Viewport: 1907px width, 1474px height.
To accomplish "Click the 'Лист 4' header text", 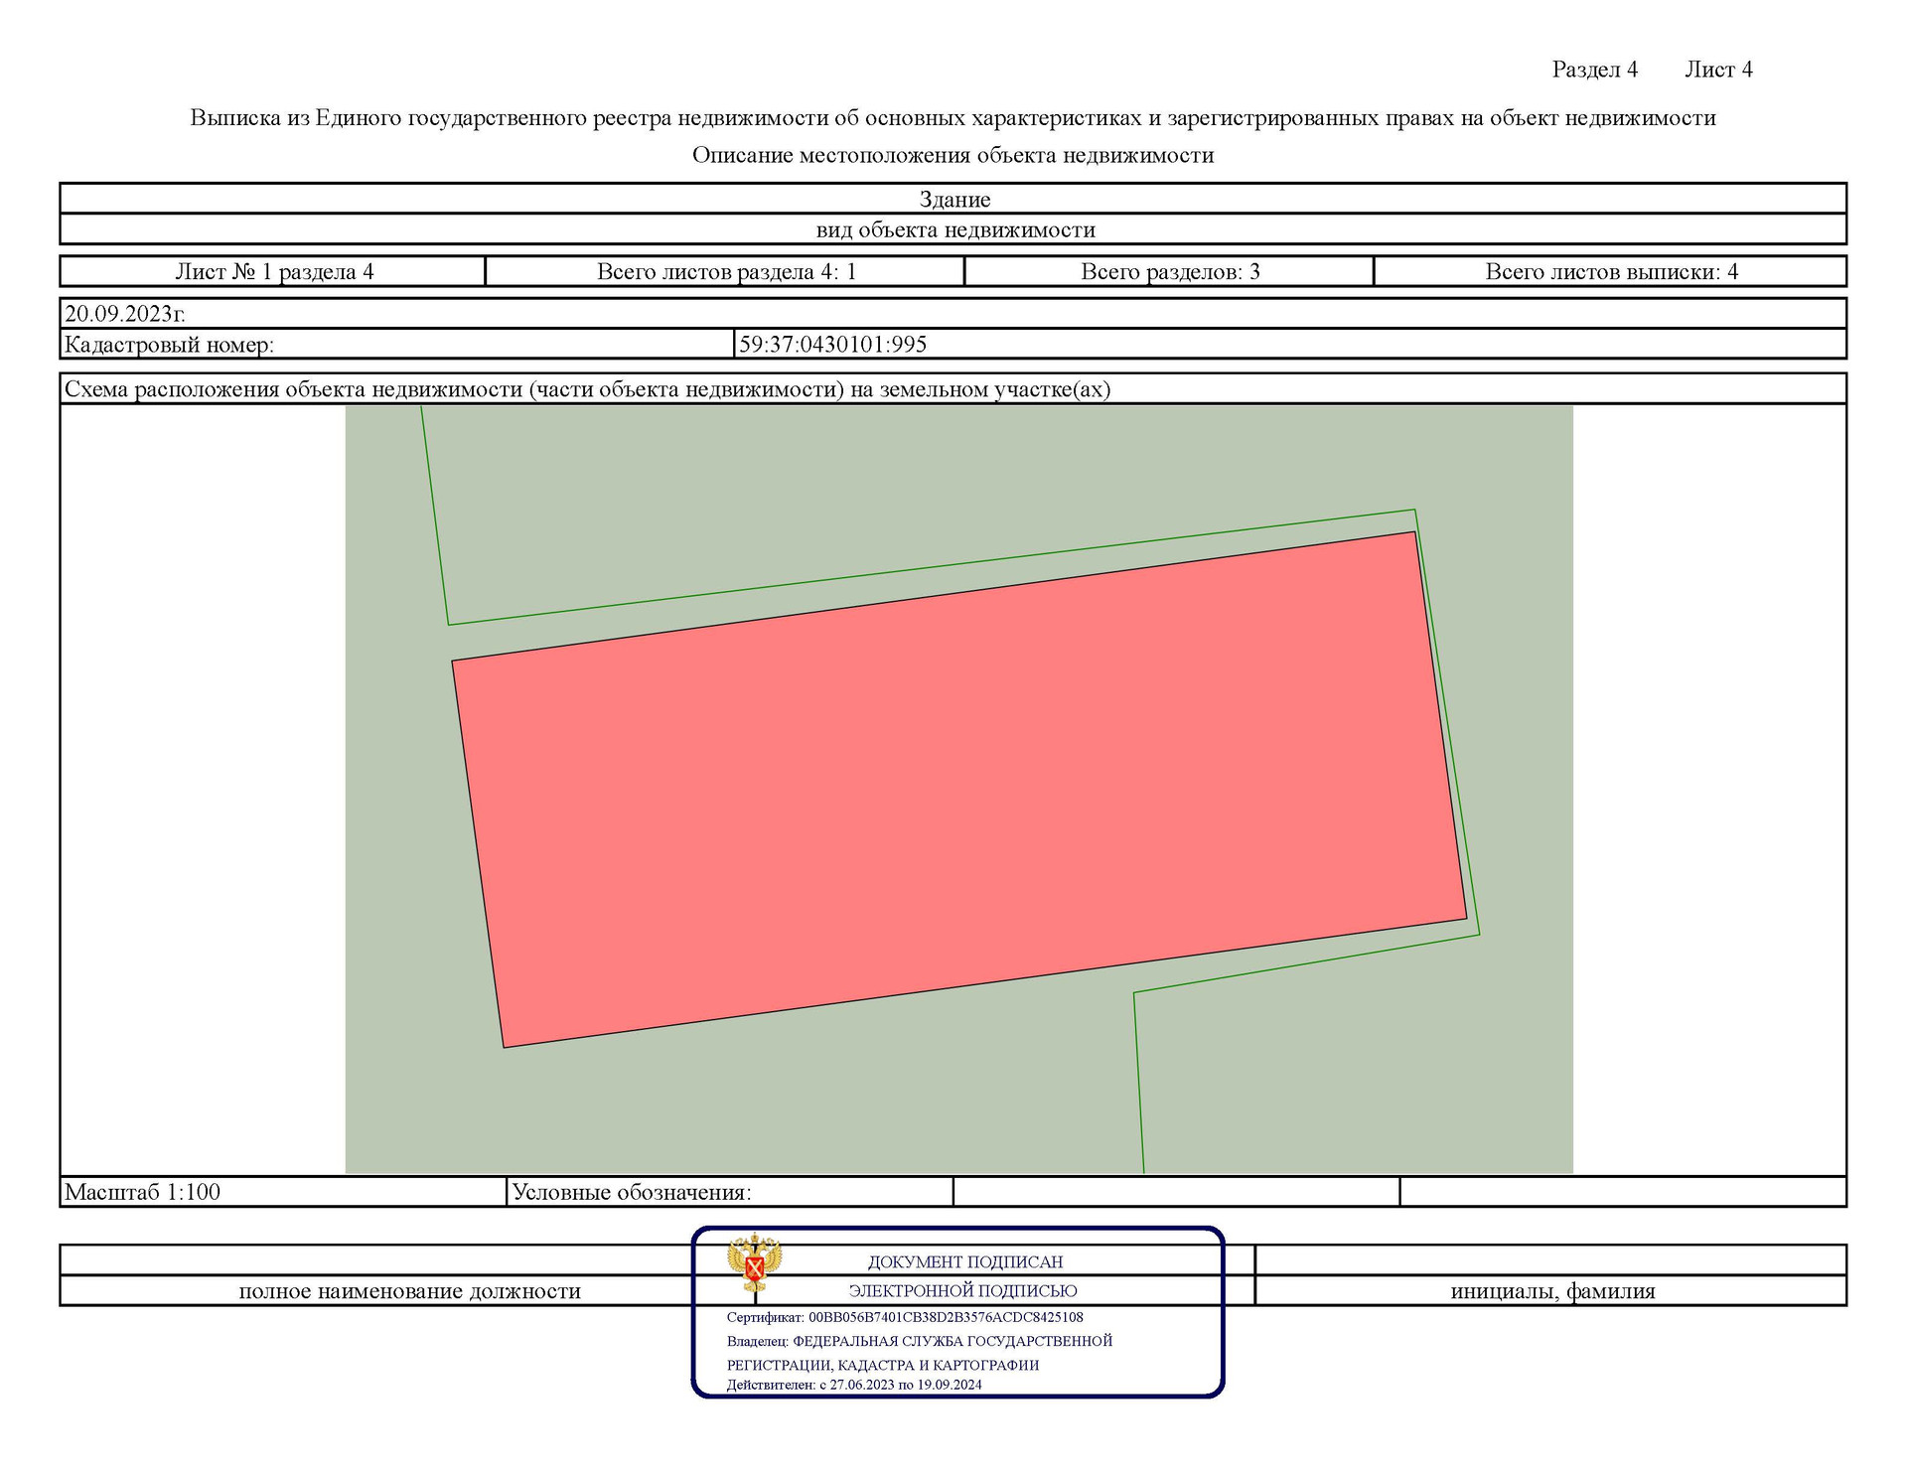I will pyautogui.click(x=1718, y=70).
